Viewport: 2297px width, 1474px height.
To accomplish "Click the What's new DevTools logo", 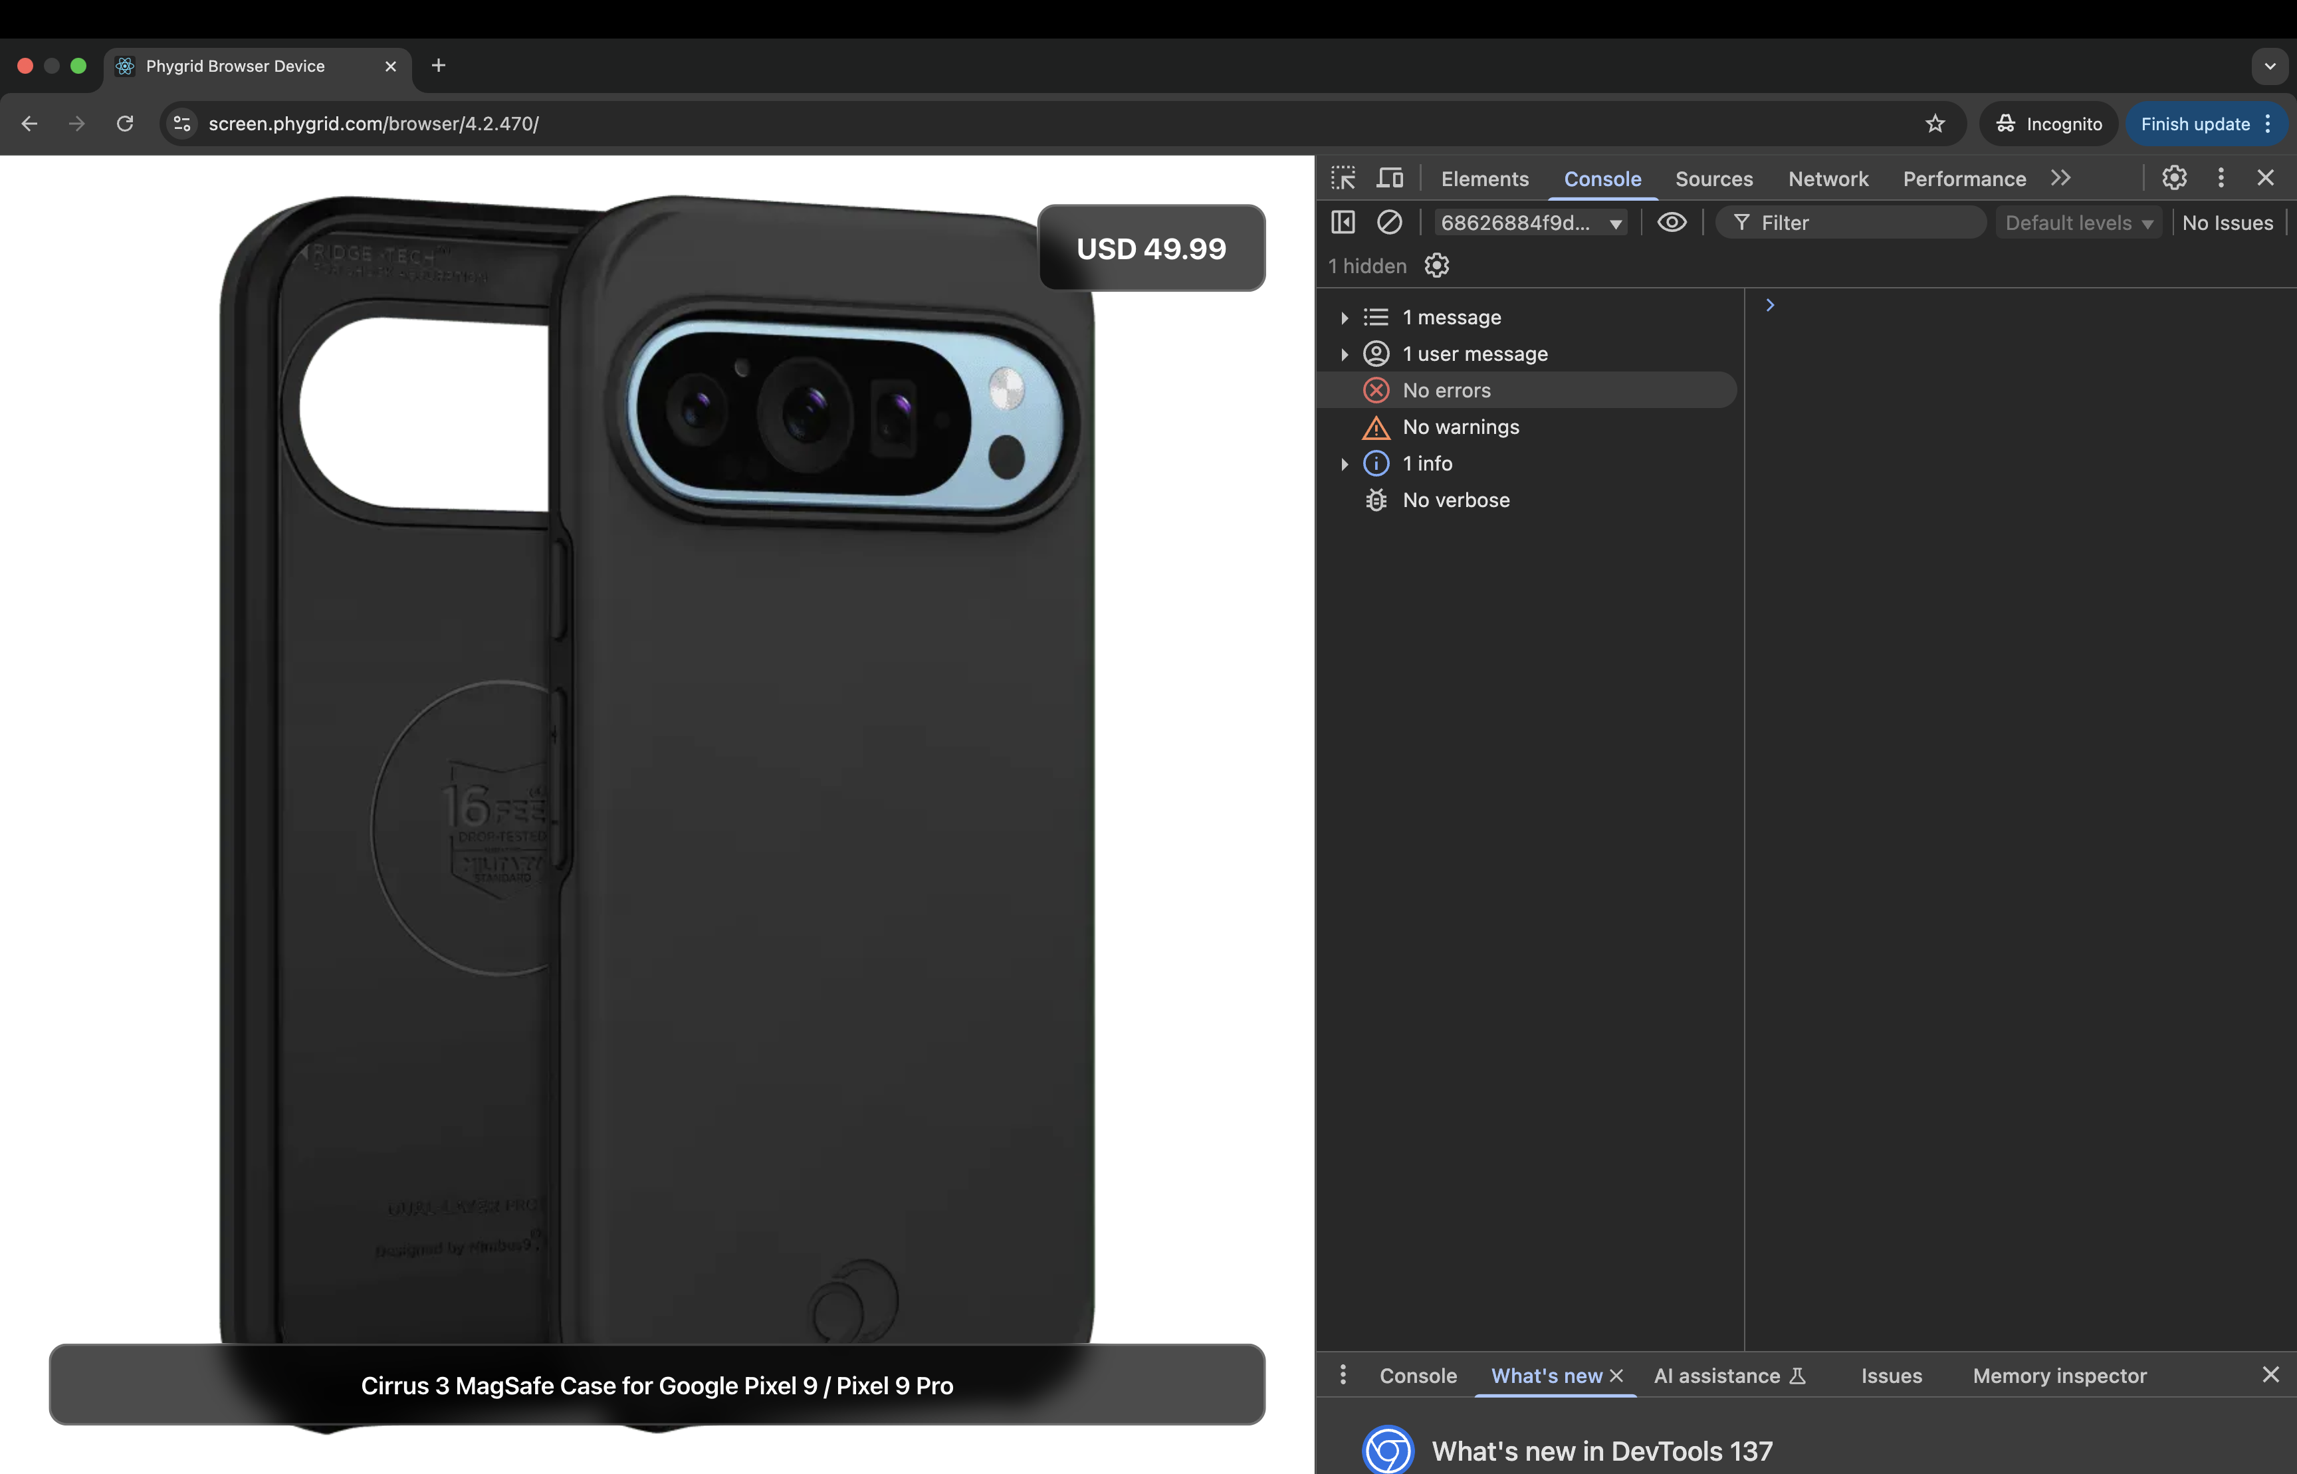I will (x=1387, y=1450).
